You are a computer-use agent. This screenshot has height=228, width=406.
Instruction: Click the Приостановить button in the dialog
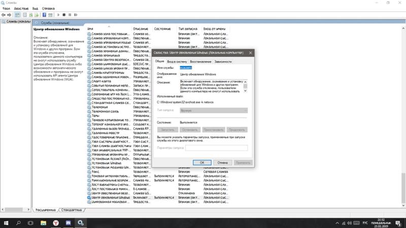pyautogui.click(x=213, y=130)
